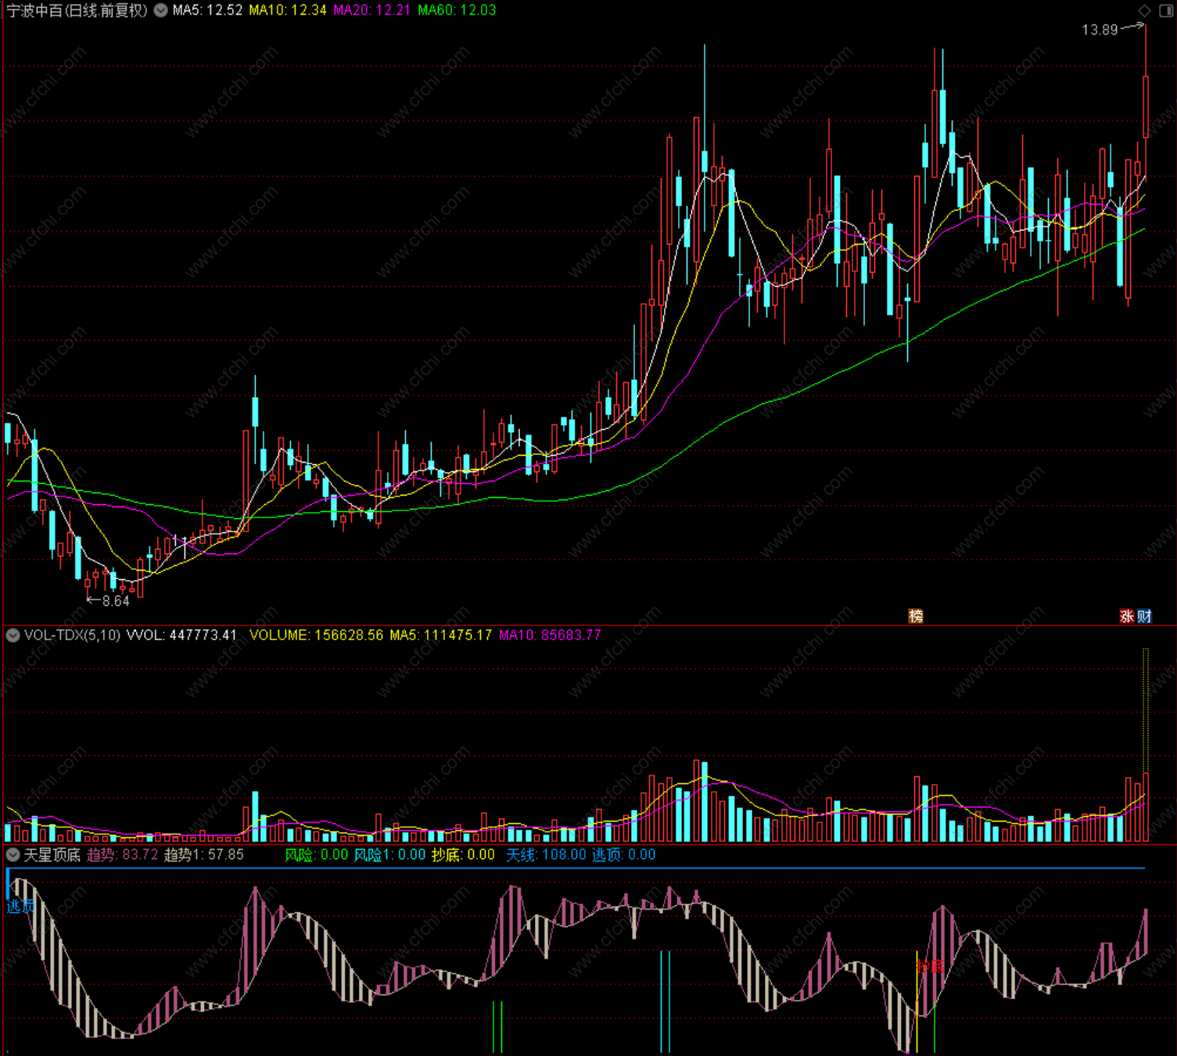
Task: Click the VVOL: 447773.41 value
Action: (181, 635)
